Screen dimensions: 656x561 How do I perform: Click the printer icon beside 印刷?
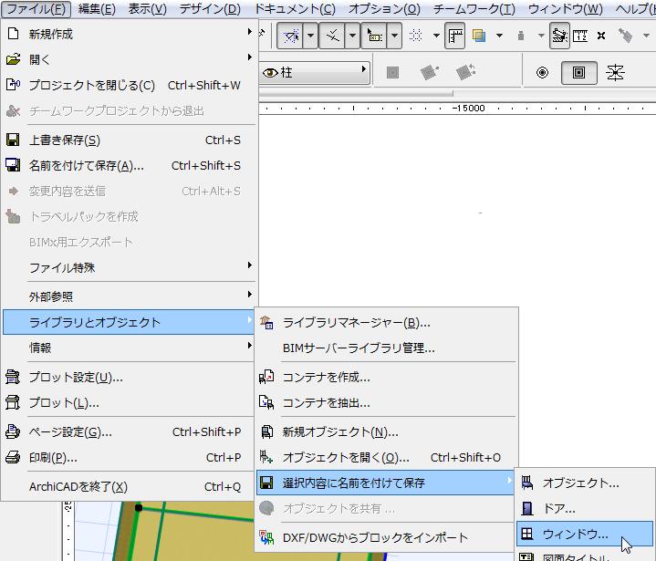coord(13,457)
